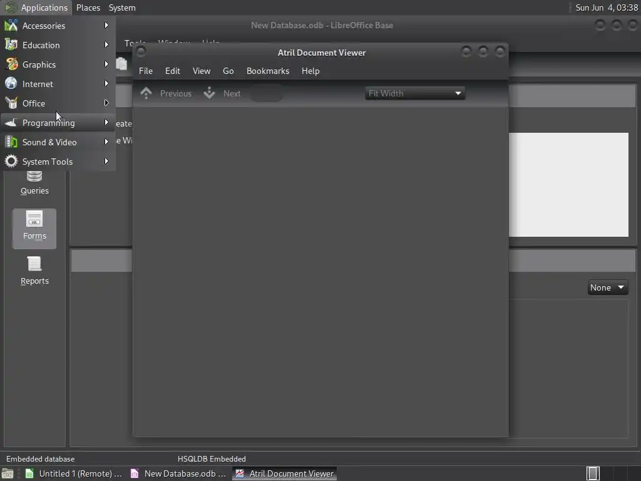Image resolution: width=641 pixels, height=481 pixels.
Task: Click the Education category icon
Action: (x=11, y=44)
